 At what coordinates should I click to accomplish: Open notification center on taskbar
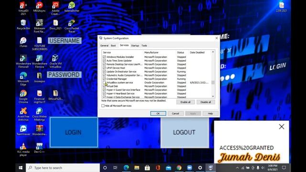(x=284, y=168)
